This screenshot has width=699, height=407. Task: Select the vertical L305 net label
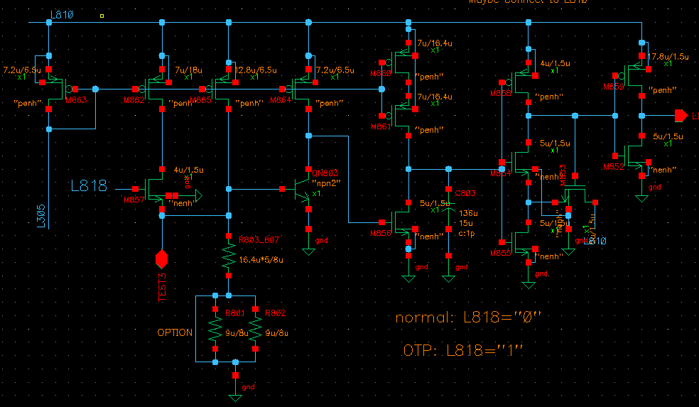41,217
